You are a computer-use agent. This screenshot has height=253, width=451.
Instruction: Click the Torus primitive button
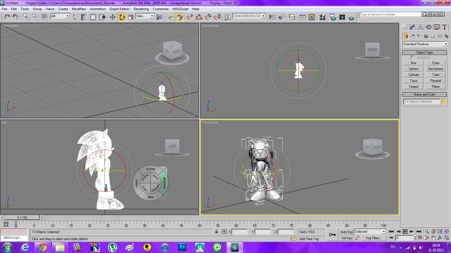(x=414, y=81)
